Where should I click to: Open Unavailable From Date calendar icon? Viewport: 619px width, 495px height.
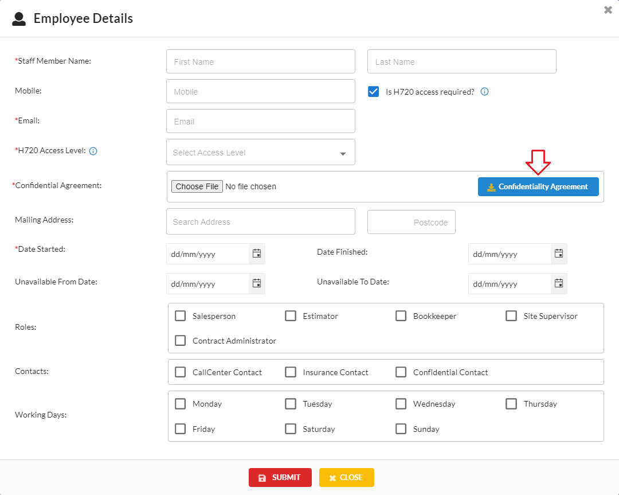[257, 283]
